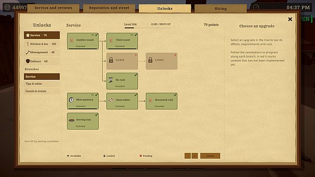Open Kitchen & bar category fork icon
Screen dimensions: 315x177
coord(28,44)
